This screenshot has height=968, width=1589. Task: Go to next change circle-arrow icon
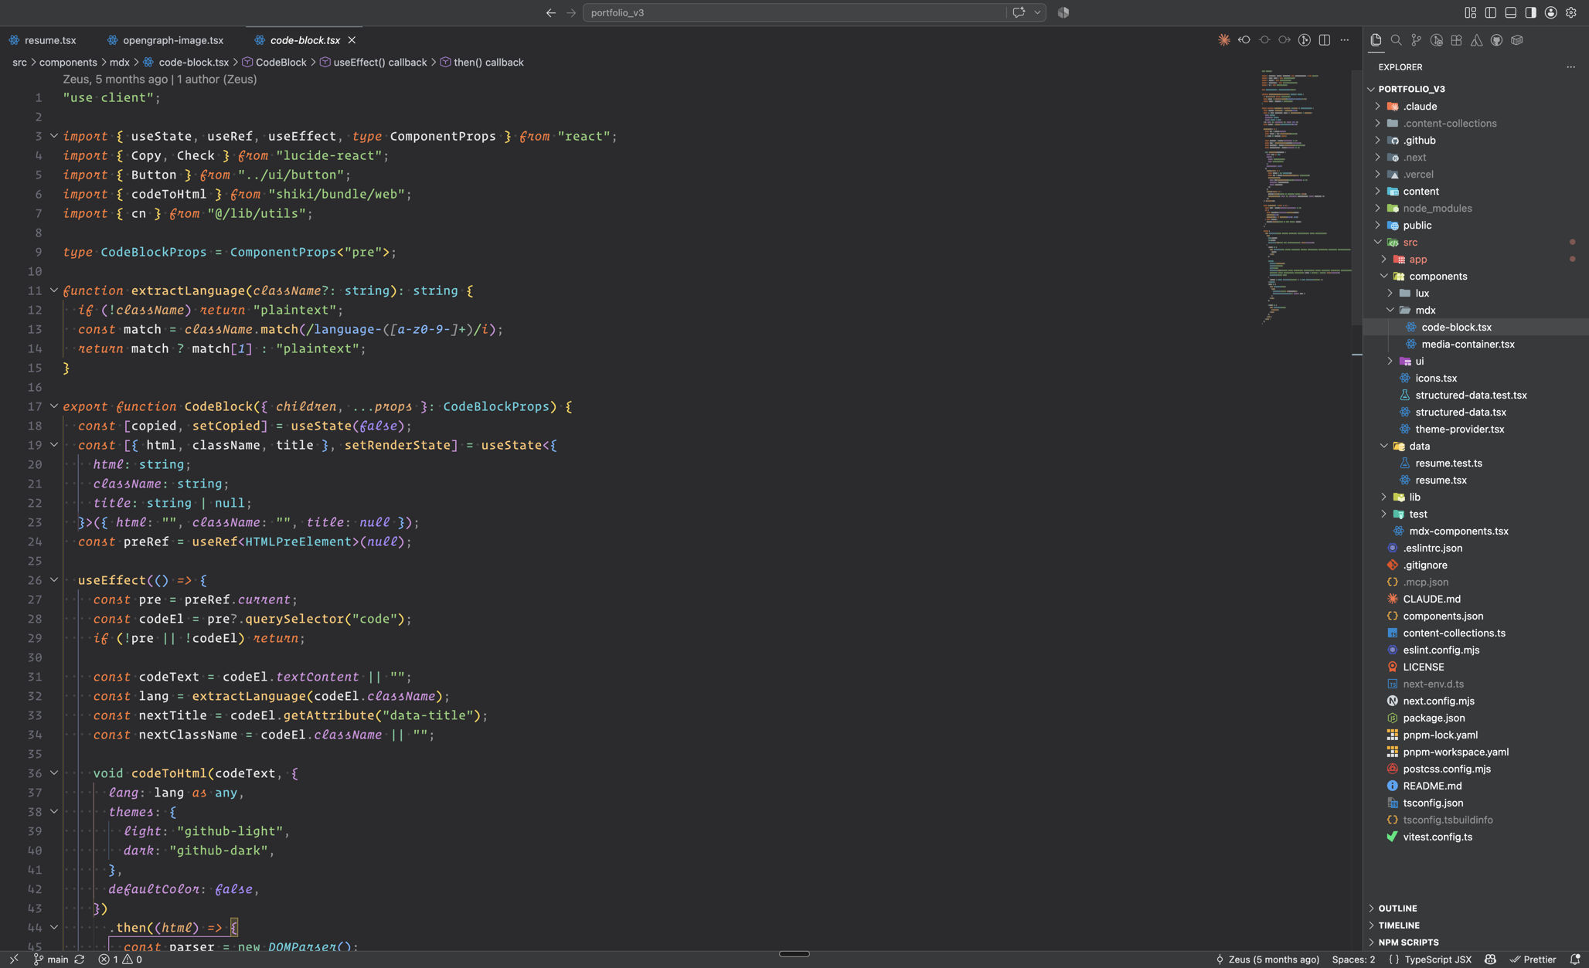coord(1284,40)
